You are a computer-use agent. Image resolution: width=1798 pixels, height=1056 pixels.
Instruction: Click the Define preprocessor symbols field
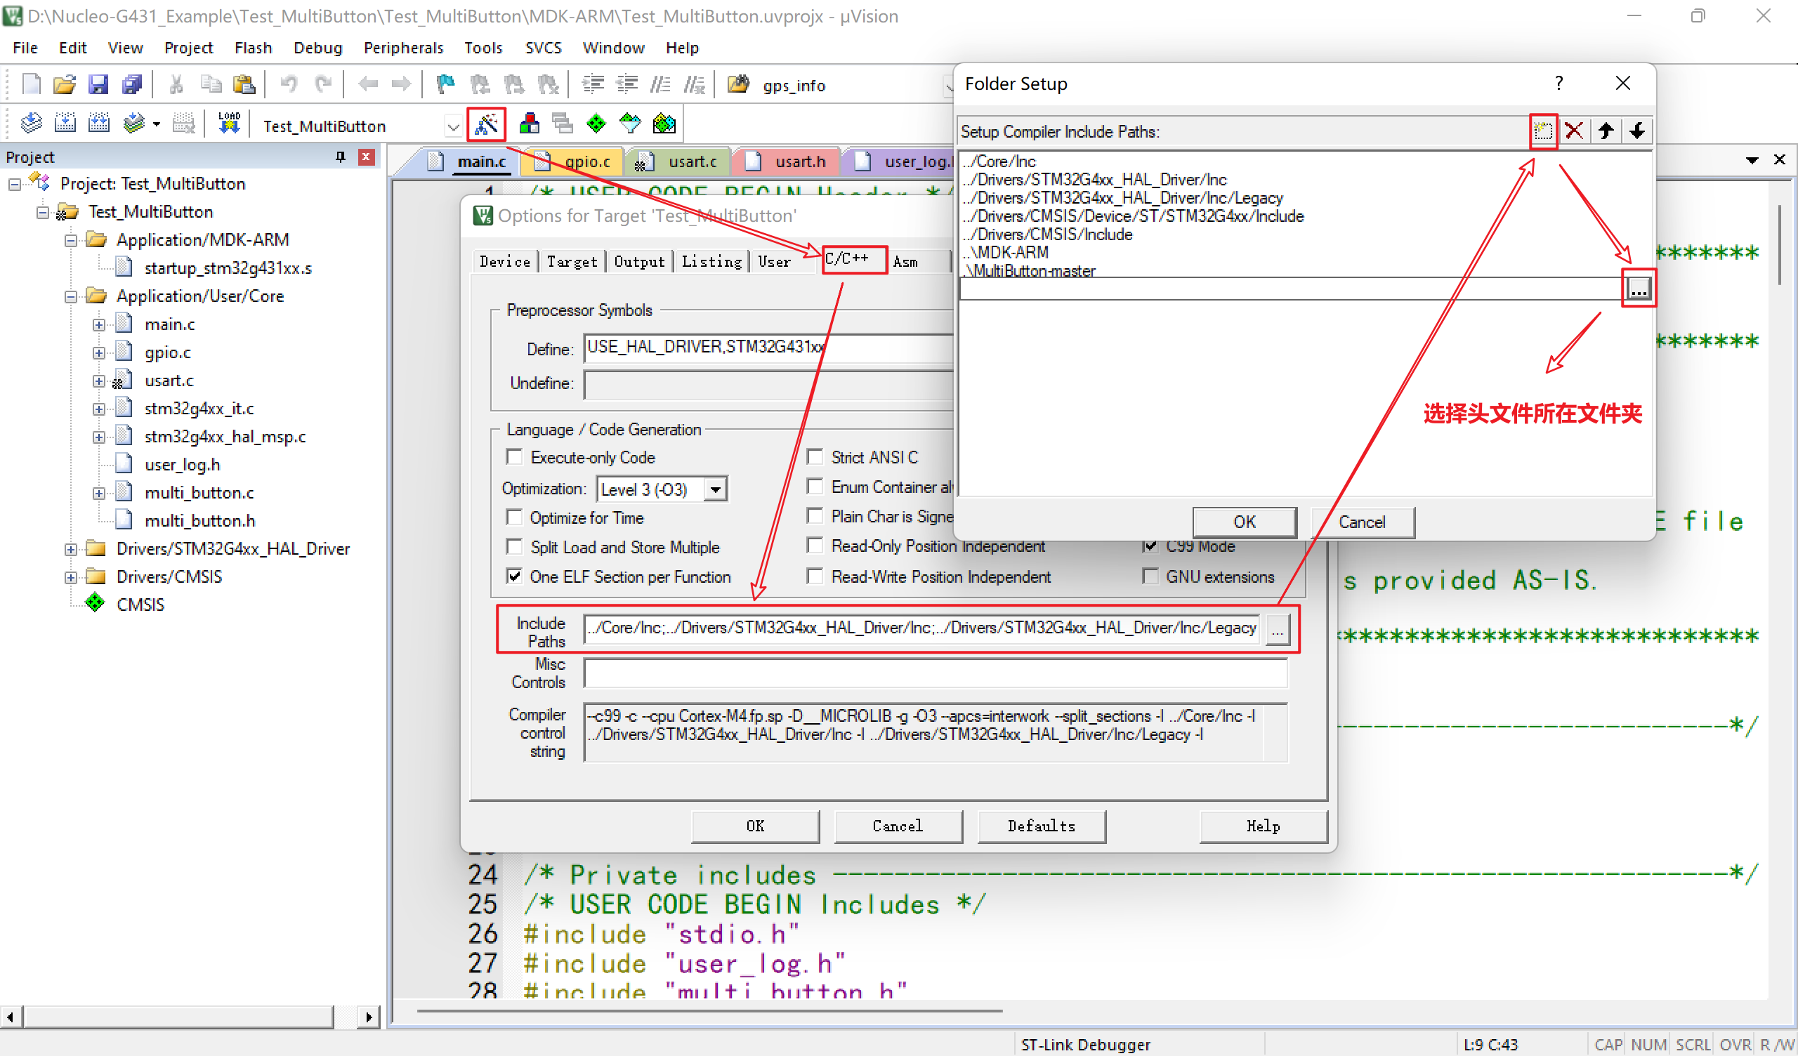769,348
